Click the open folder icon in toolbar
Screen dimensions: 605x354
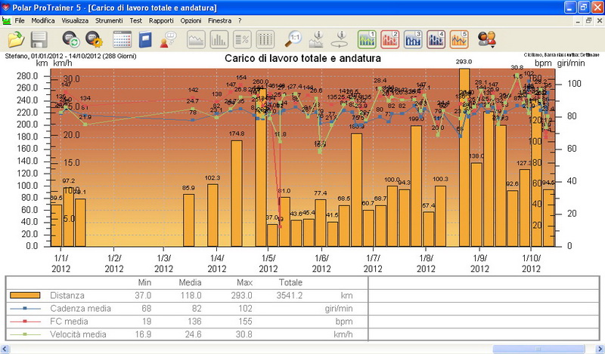[17, 39]
